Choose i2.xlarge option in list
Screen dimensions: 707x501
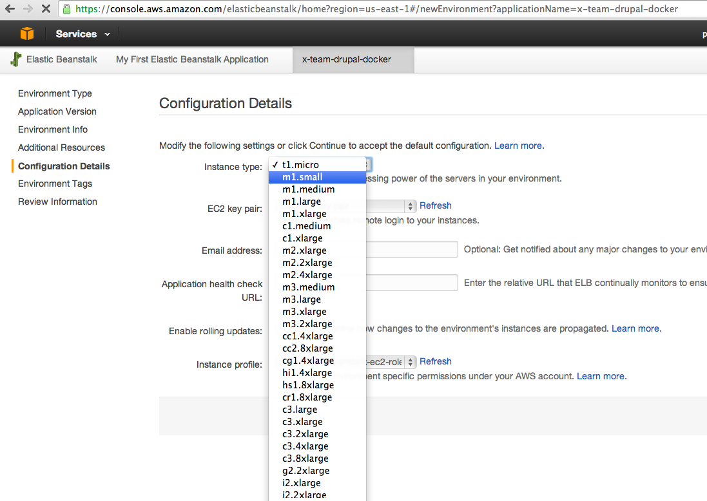317,482
